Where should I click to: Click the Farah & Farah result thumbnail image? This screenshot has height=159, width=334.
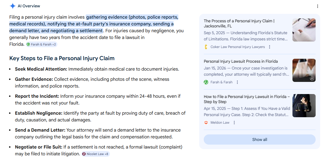click(x=304, y=70)
